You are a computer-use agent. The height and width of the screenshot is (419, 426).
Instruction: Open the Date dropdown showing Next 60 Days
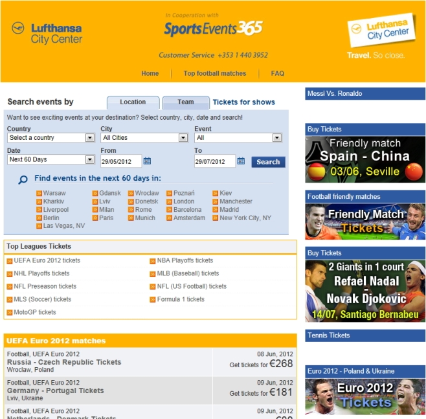51,159
